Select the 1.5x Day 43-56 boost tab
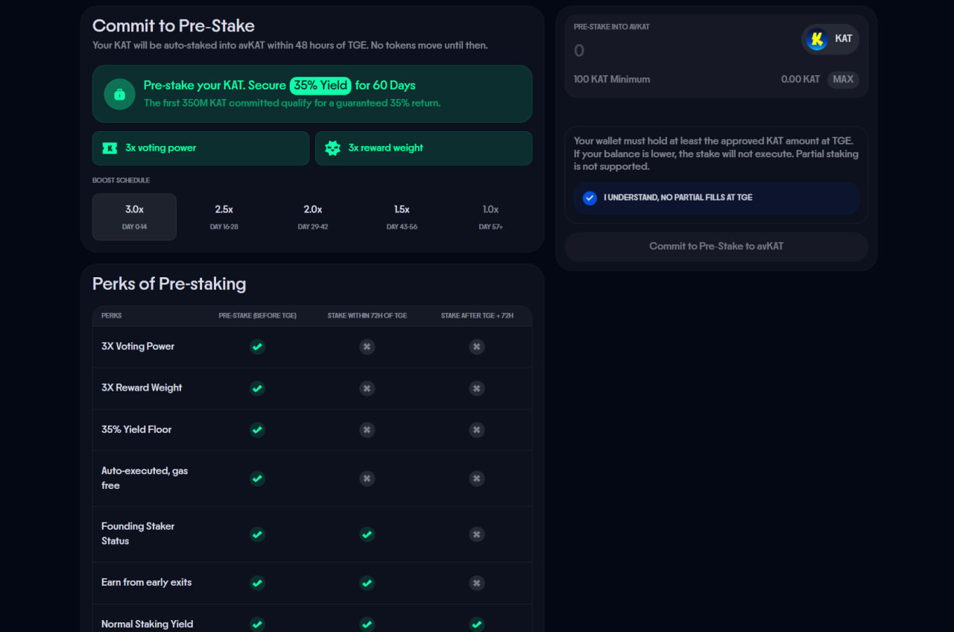This screenshot has width=954, height=632. pos(402,217)
